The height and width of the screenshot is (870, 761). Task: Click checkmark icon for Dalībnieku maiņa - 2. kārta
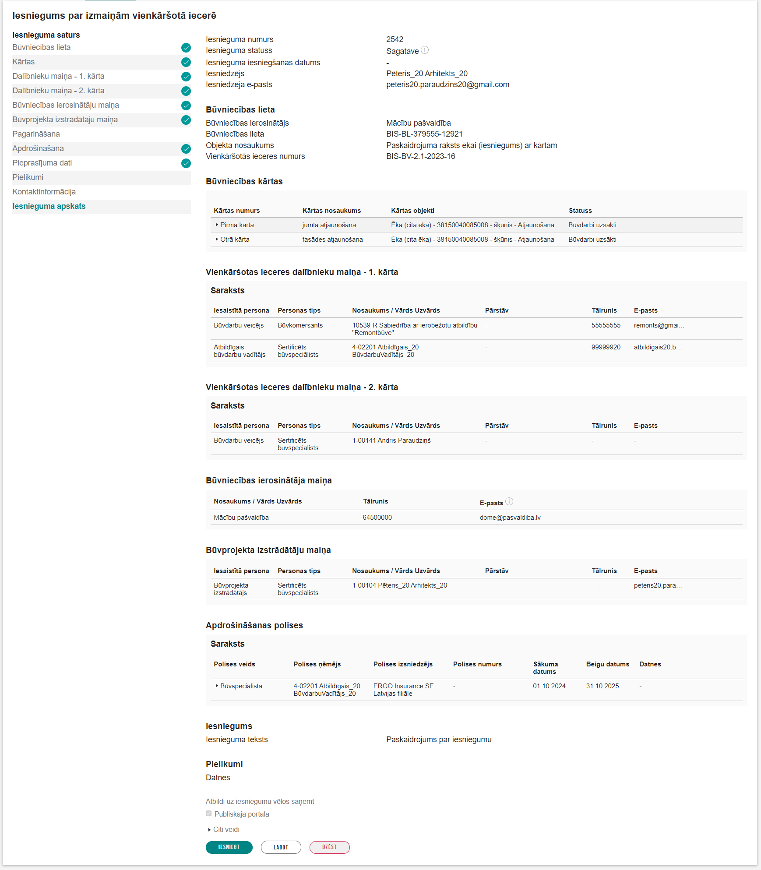(x=186, y=91)
